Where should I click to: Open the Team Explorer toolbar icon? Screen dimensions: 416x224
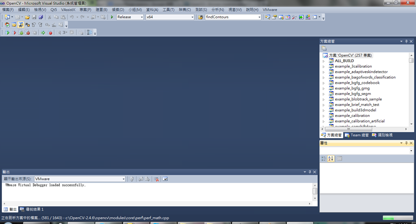click(281, 17)
